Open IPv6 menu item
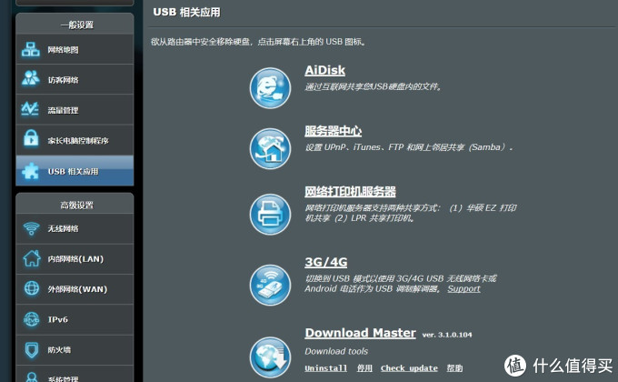618x382 pixels. (x=75, y=319)
